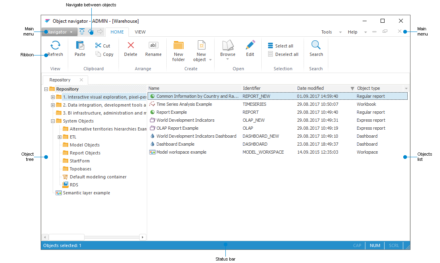Create a New folder from the ribbon

click(178, 45)
